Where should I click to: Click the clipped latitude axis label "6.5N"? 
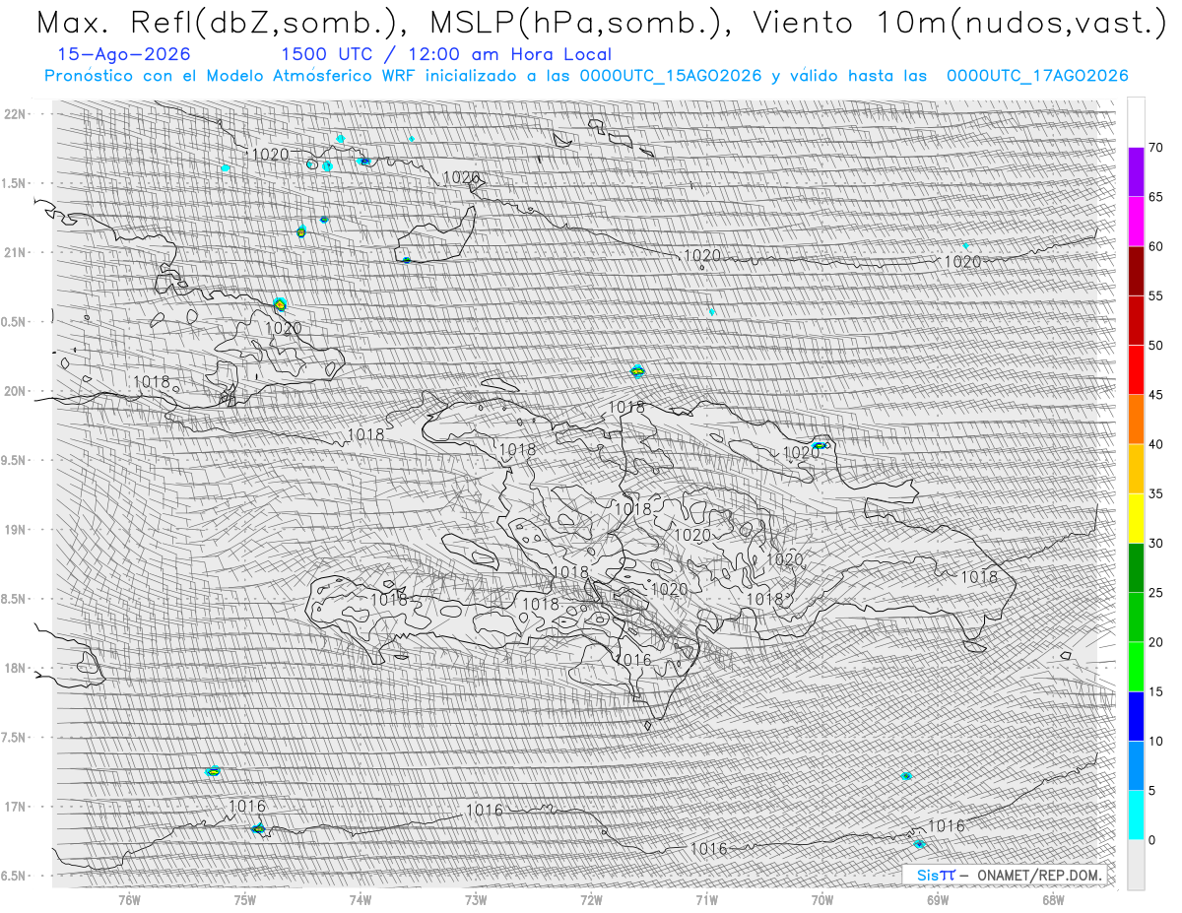pyautogui.click(x=15, y=876)
